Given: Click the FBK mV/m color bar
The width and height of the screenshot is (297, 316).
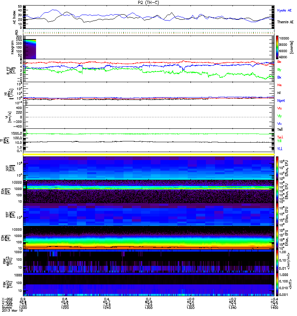Looking at the screenshot, I should [x=277, y=261].
